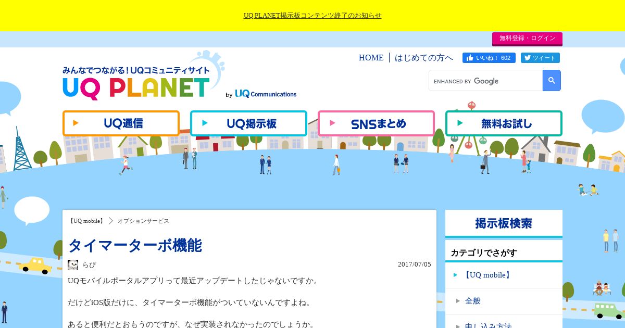
Task: Focus the Google custom search field
Action: click(486, 81)
